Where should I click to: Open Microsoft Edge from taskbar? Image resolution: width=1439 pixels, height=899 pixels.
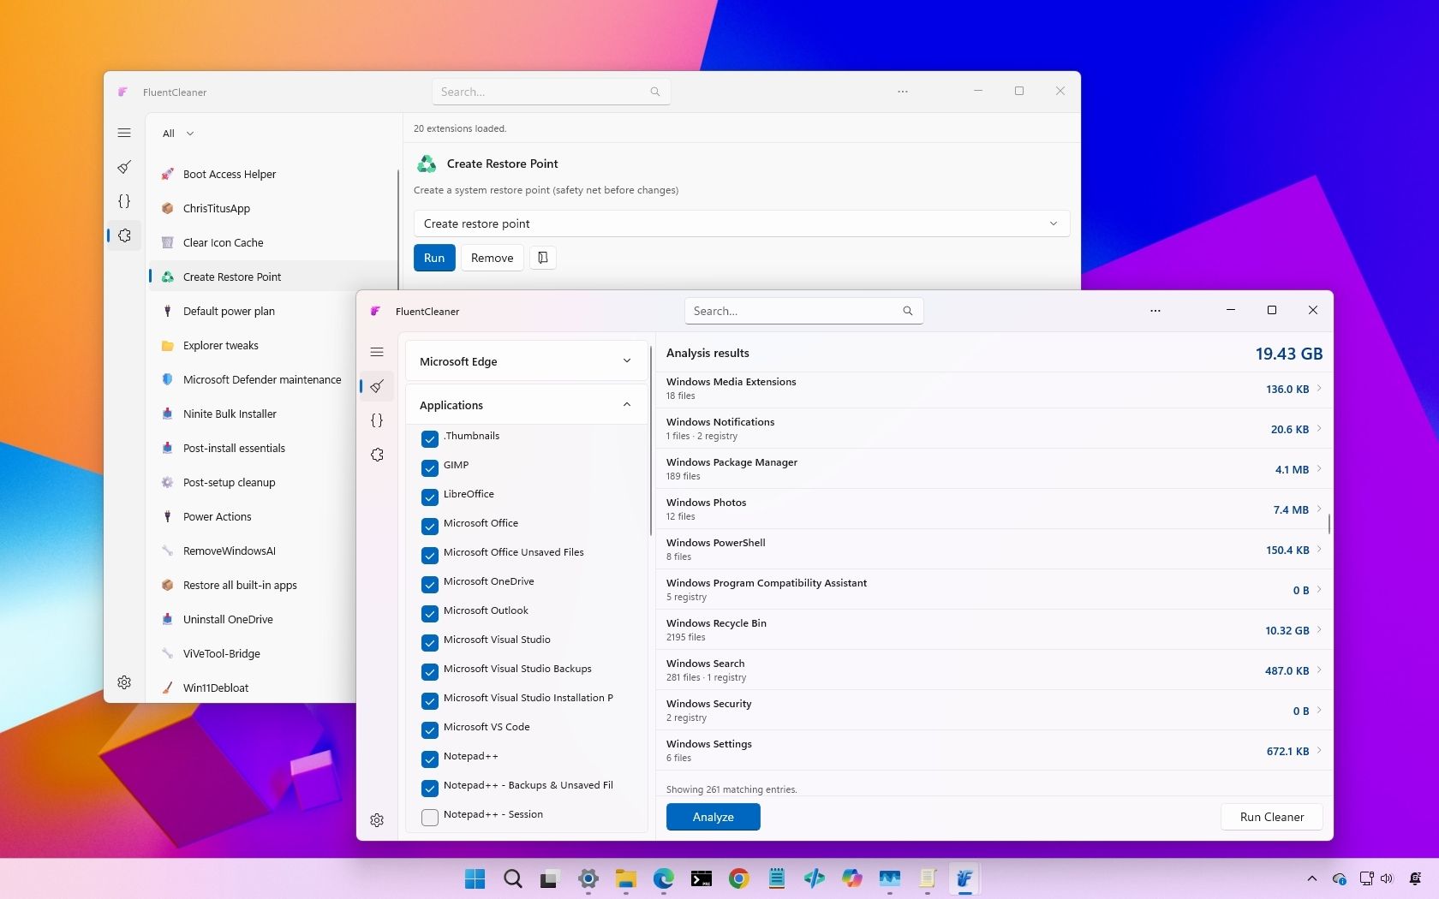[x=663, y=878]
